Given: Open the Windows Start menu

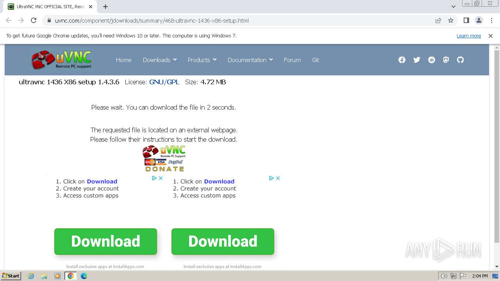Looking at the screenshot, I should pos(11,276).
